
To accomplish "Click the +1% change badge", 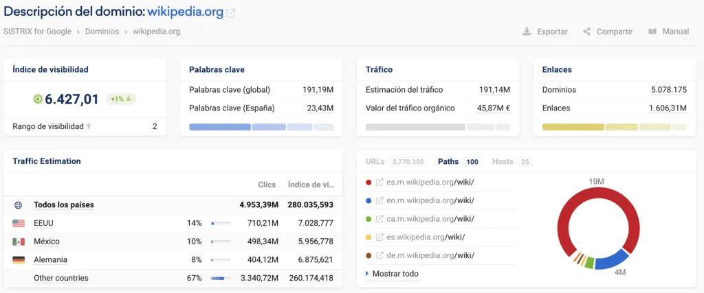I will point(121,99).
